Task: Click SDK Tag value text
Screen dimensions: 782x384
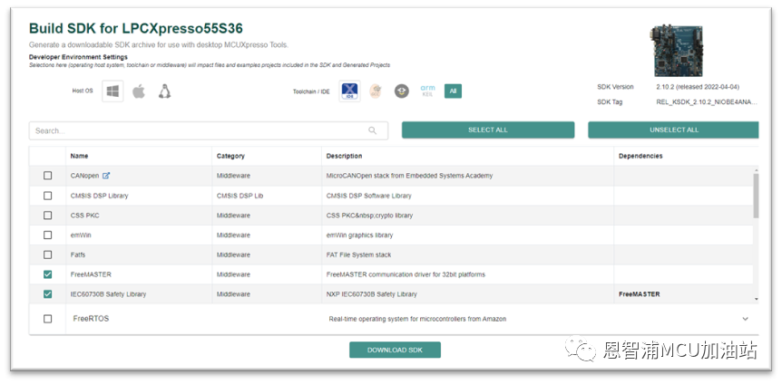Action: point(708,102)
